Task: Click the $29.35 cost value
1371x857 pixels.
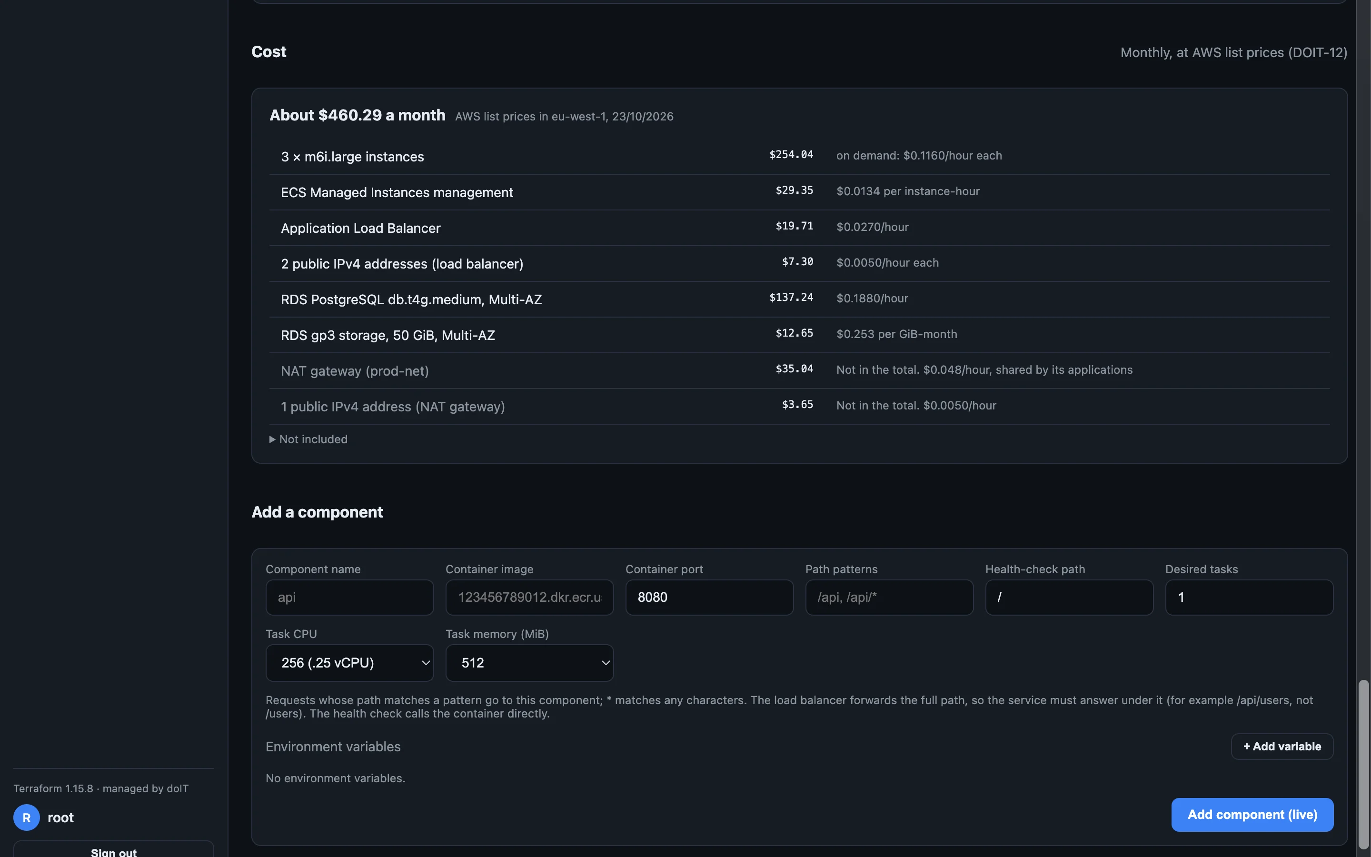Action: point(794,190)
